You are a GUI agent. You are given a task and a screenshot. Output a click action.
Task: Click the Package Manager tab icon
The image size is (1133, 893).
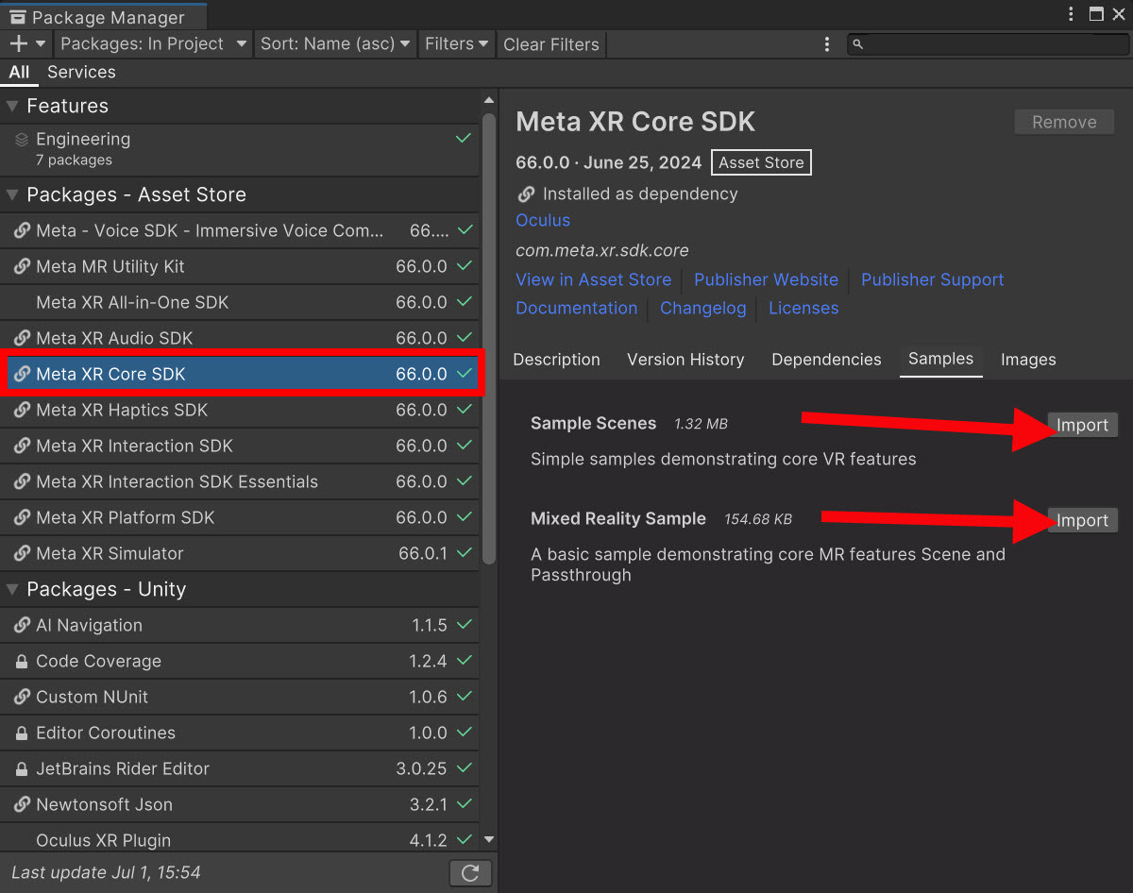coord(17,17)
